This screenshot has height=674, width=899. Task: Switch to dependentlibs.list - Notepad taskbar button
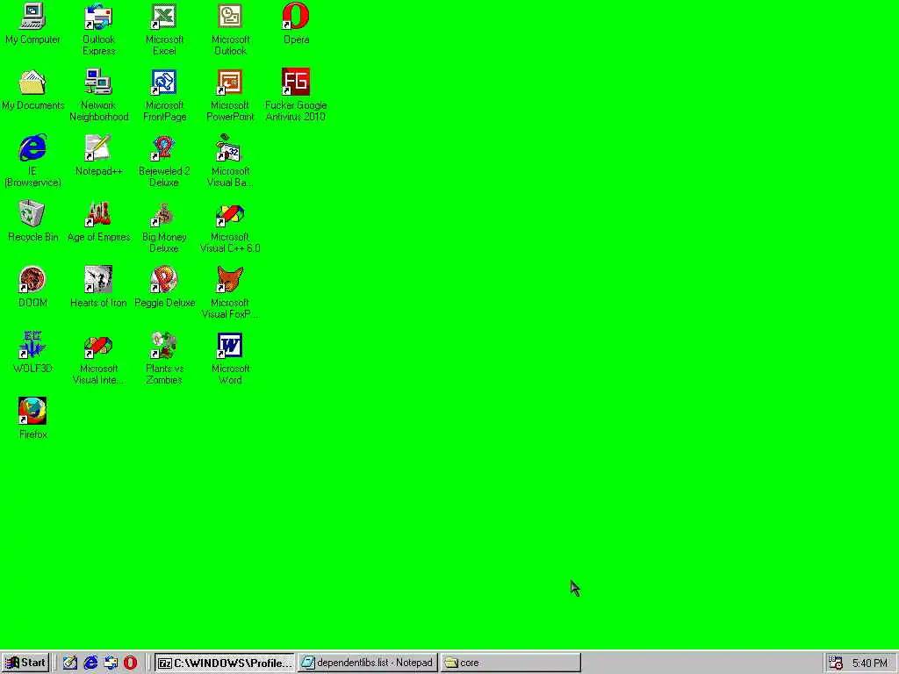click(x=368, y=663)
